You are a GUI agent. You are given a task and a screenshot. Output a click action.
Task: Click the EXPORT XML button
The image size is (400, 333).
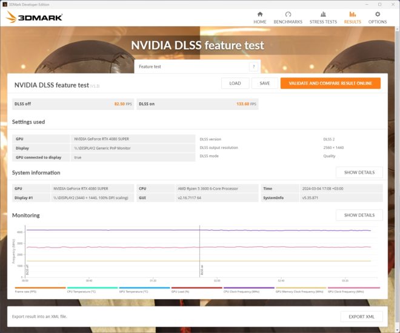[x=362, y=317]
